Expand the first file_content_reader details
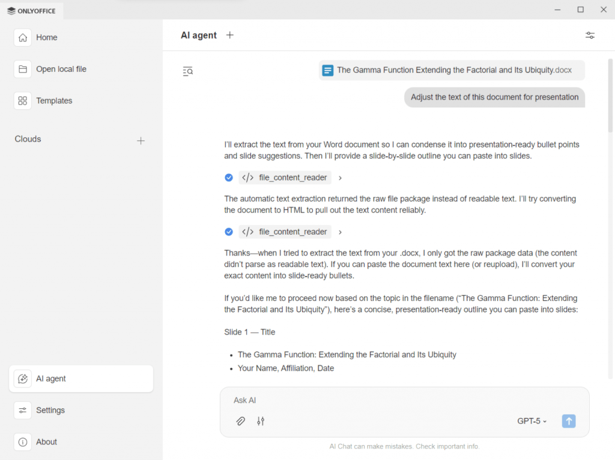 pos(340,178)
